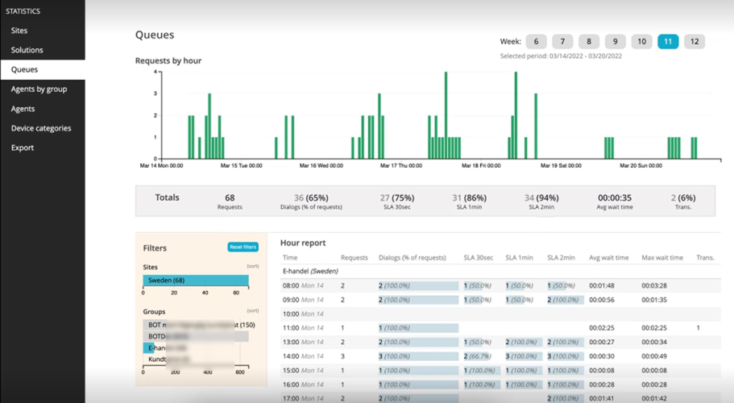Select Agents by group in sidebar

pyautogui.click(x=39, y=89)
